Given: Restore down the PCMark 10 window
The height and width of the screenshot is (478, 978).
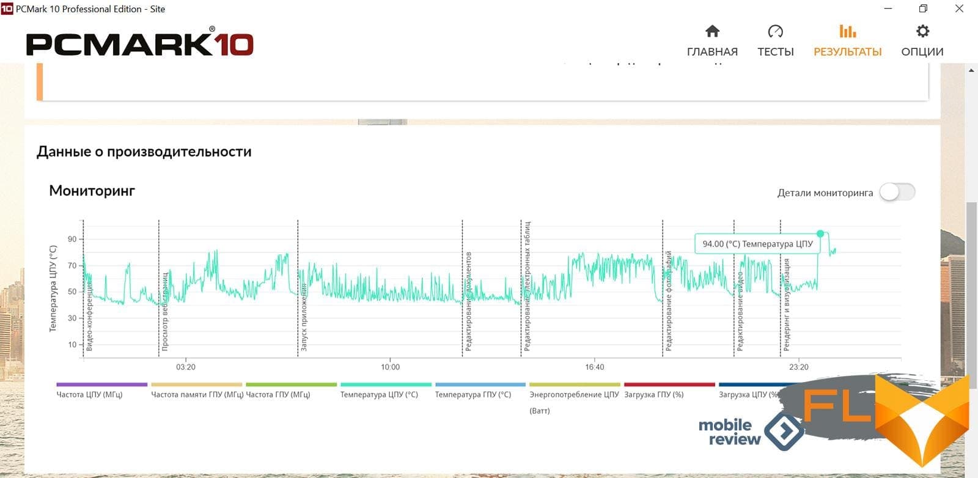Looking at the screenshot, I should coord(923,9).
